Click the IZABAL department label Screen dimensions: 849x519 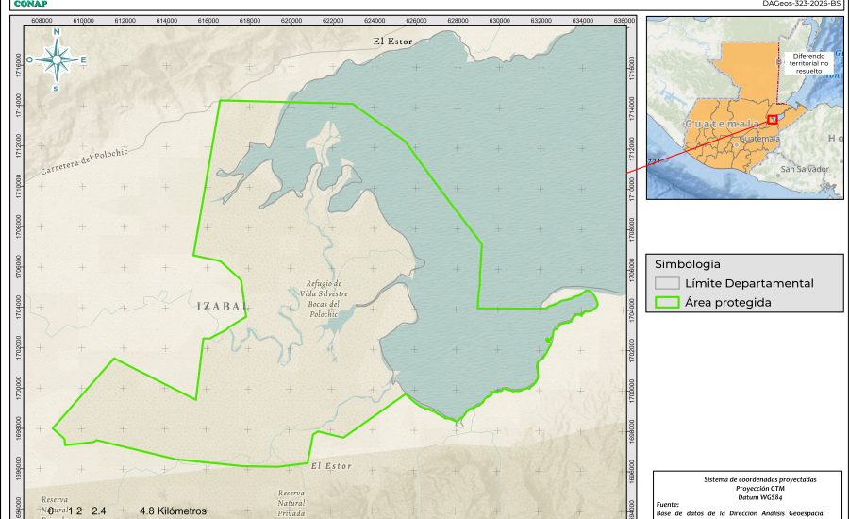point(223,307)
